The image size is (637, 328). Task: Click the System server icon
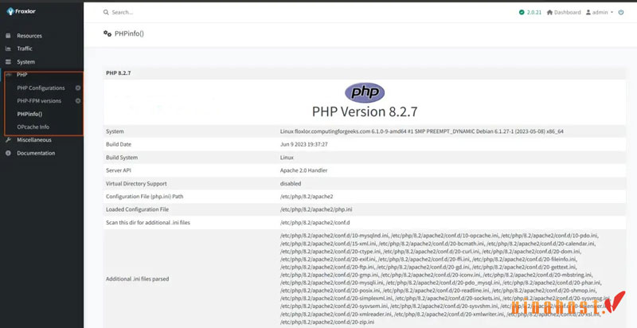tap(8, 62)
